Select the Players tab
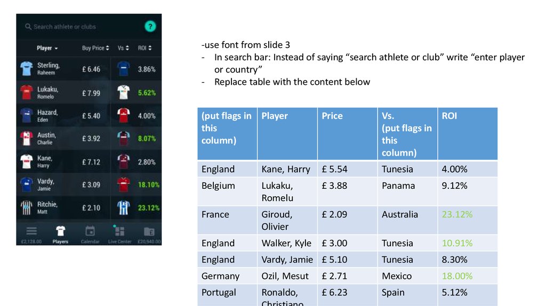The height and width of the screenshot is (306, 546). (x=60, y=234)
